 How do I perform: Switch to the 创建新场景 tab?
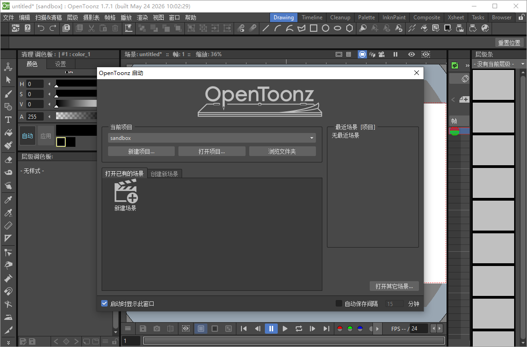pos(164,173)
